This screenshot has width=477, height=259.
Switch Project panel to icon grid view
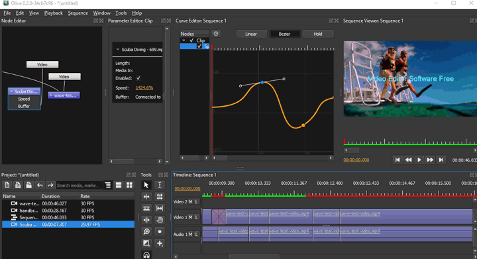click(x=129, y=185)
